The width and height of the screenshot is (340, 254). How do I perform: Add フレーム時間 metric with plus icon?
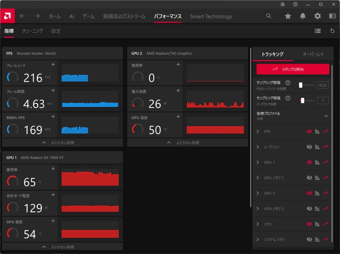[53, 90]
